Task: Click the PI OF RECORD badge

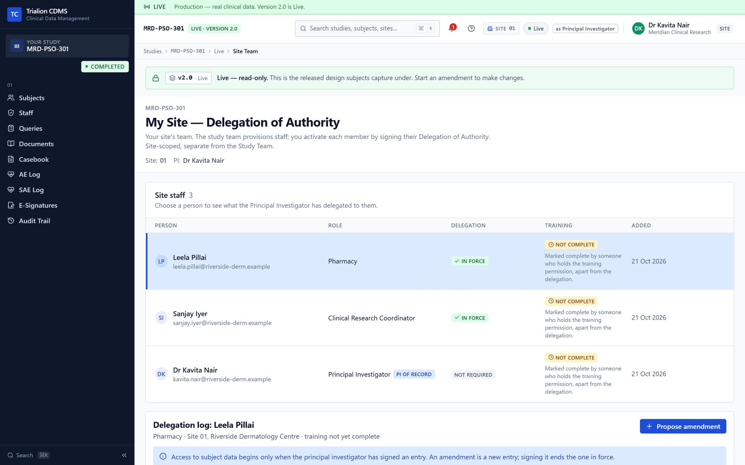Action: (x=414, y=374)
